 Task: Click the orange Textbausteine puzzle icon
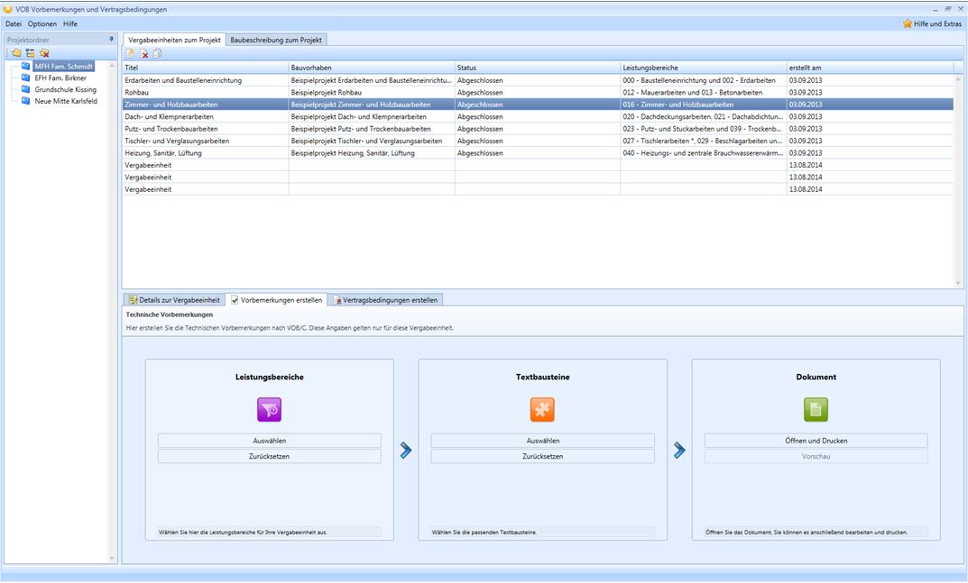[x=542, y=410]
